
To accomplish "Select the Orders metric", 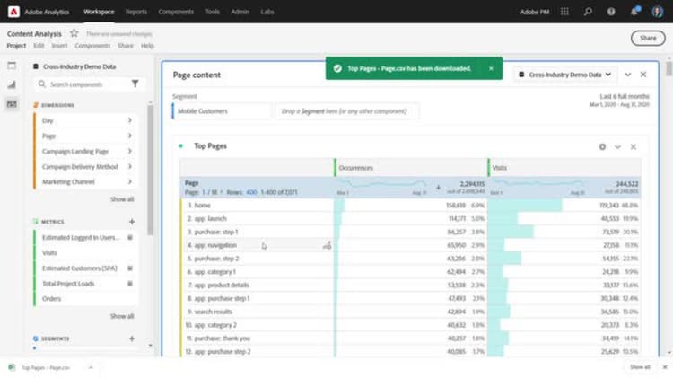I will pyautogui.click(x=85, y=298).
